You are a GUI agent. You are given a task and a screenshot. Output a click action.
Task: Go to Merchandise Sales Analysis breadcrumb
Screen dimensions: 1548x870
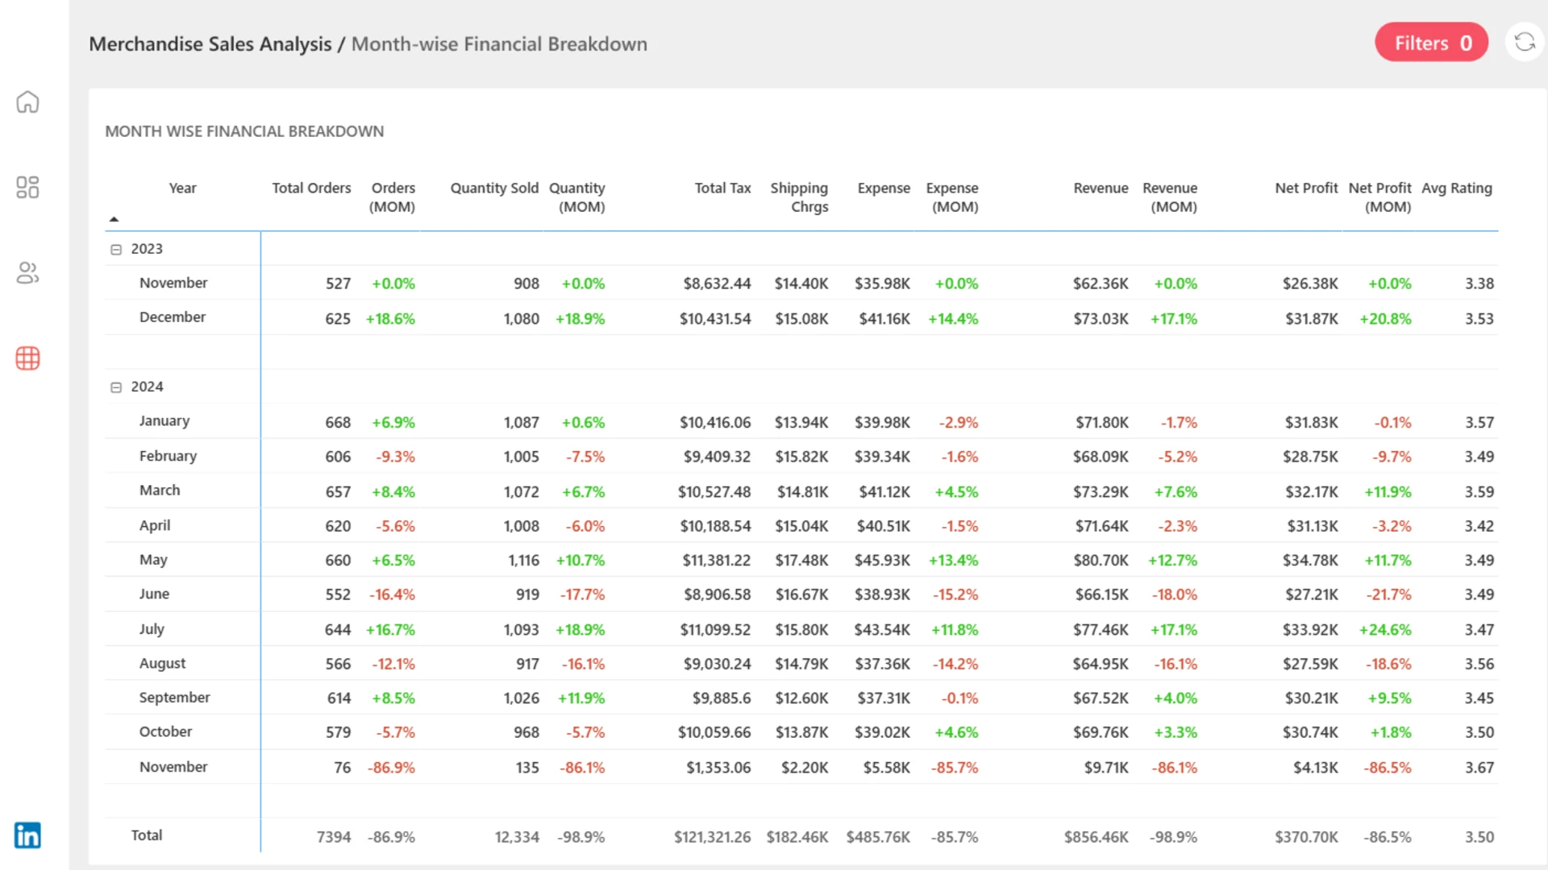pos(210,43)
